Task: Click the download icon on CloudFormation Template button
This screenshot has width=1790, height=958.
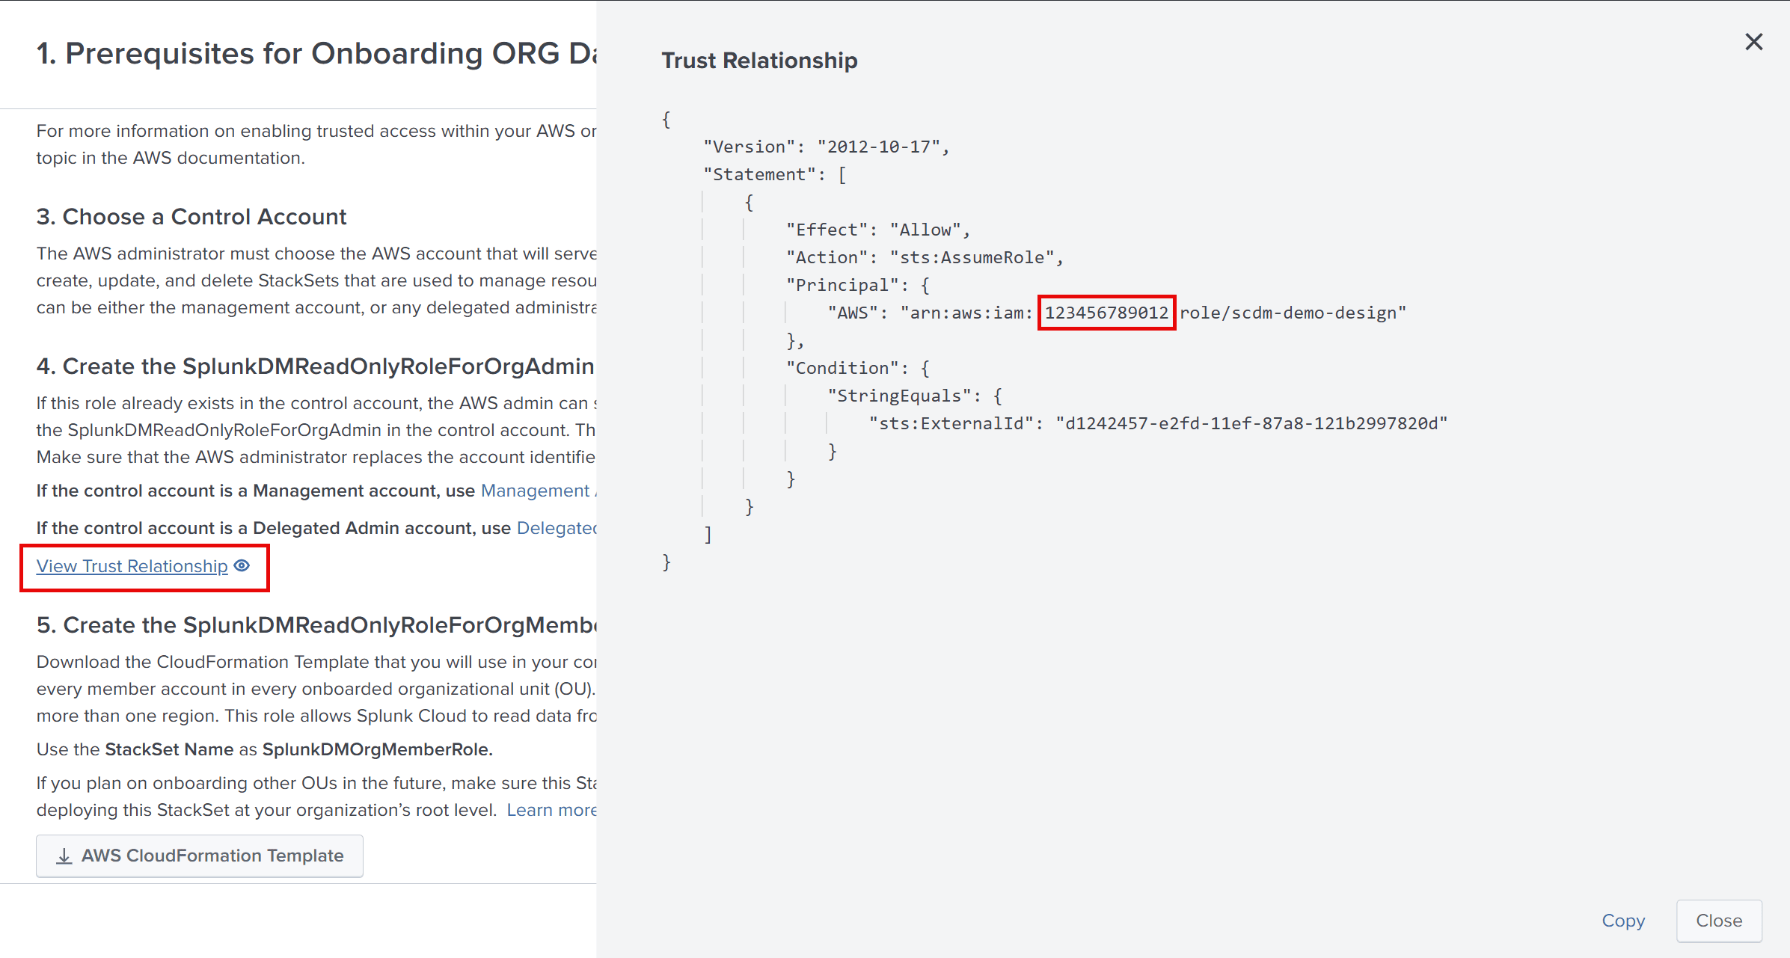Action: [64, 856]
